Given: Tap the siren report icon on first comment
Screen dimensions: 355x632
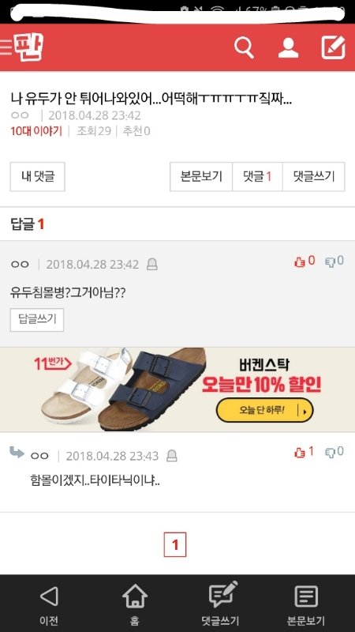Looking at the screenshot, I should tap(151, 265).
